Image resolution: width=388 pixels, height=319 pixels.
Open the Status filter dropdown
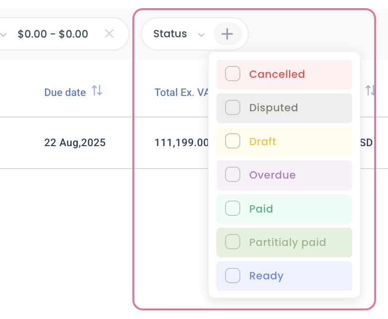(x=170, y=34)
